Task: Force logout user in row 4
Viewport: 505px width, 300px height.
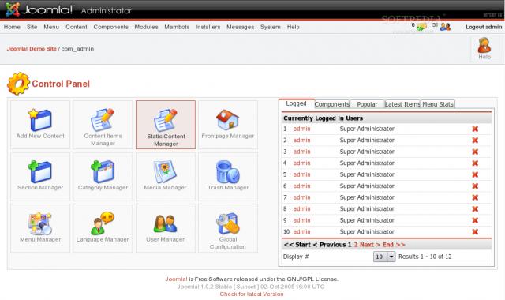Action: (475, 163)
